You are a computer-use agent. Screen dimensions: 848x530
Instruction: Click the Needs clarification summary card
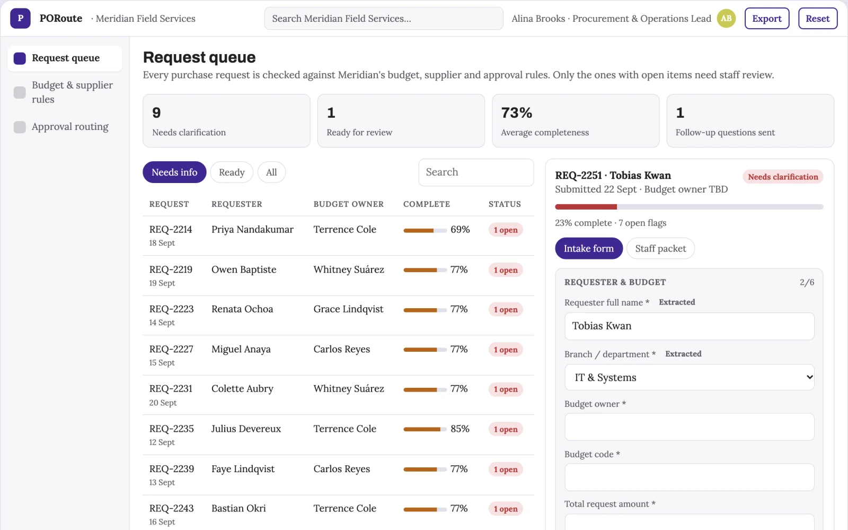226,121
